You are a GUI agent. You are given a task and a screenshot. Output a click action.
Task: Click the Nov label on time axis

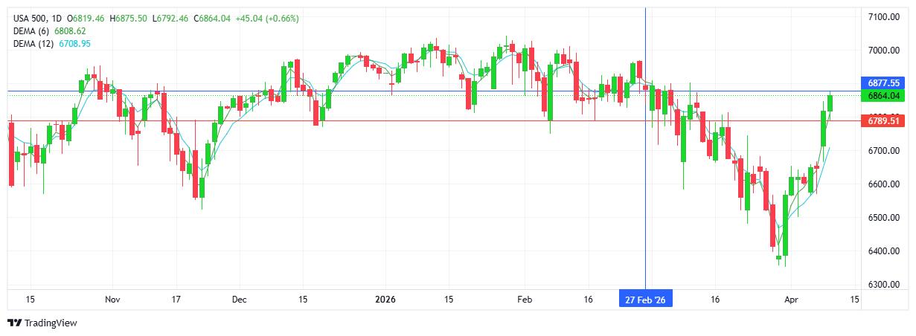click(x=112, y=299)
